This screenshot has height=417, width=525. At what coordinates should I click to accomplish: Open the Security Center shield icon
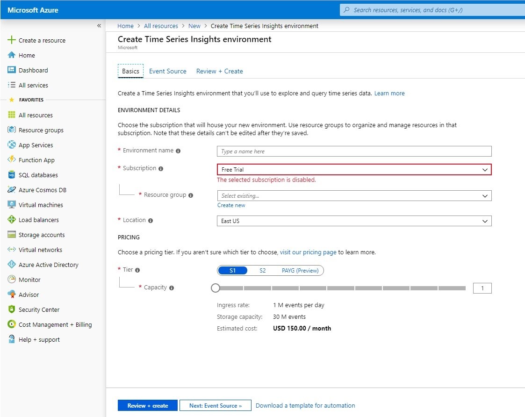pos(12,309)
